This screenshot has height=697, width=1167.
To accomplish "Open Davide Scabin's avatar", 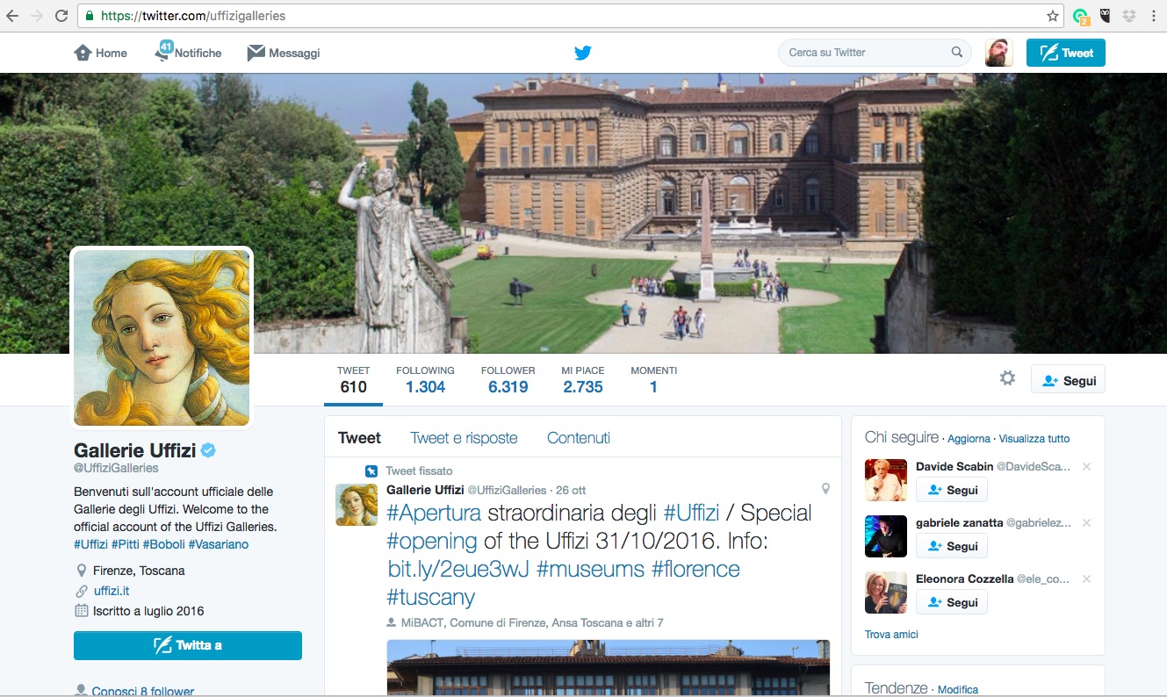I will [886, 480].
